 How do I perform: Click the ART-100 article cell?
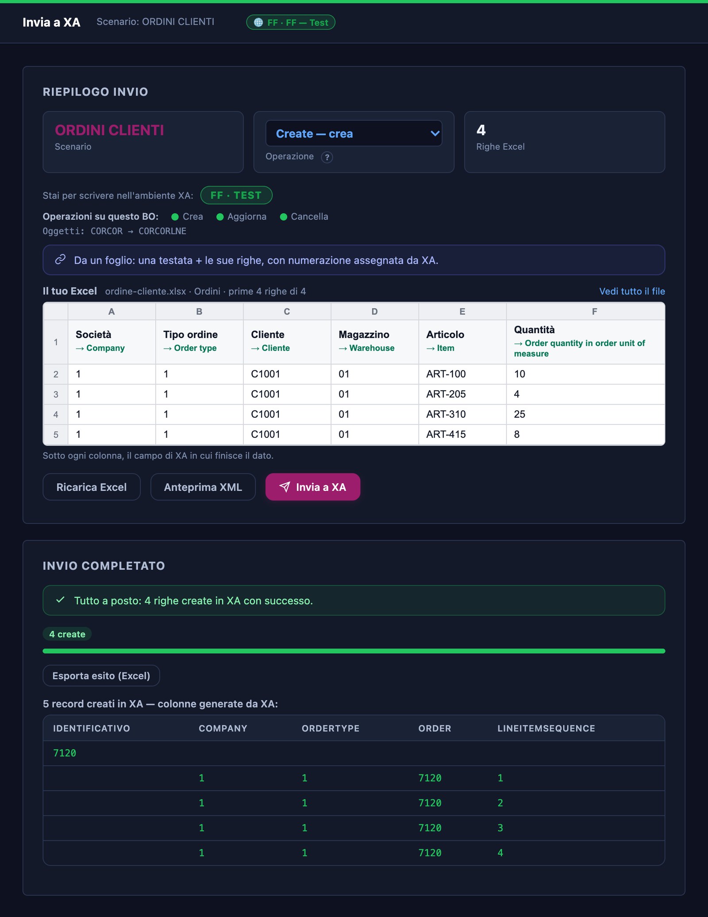[x=462, y=374]
